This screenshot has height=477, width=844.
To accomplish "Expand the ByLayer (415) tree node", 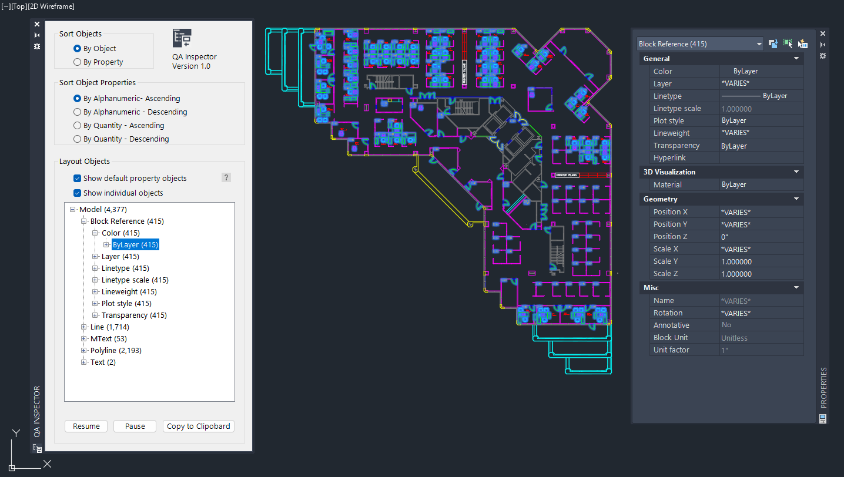I will tap(106, 245).
